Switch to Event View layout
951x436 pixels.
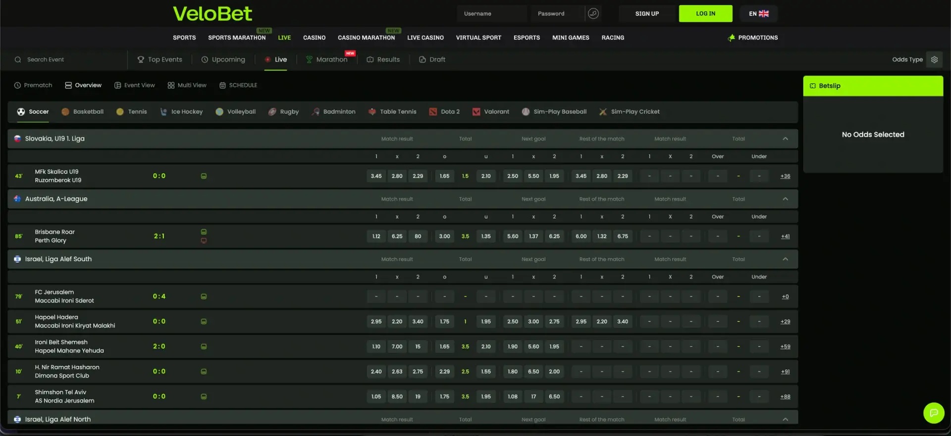tap(134, 86)
